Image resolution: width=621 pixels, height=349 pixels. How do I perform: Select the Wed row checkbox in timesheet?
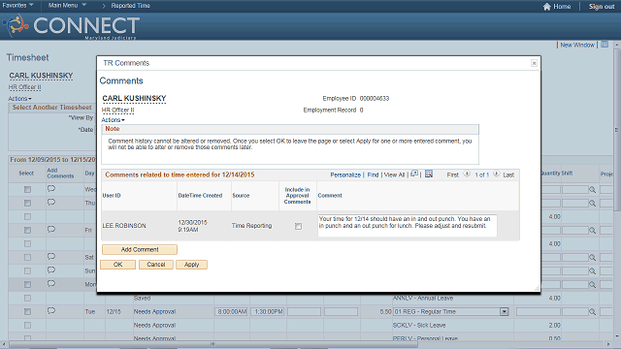[27, 190]
